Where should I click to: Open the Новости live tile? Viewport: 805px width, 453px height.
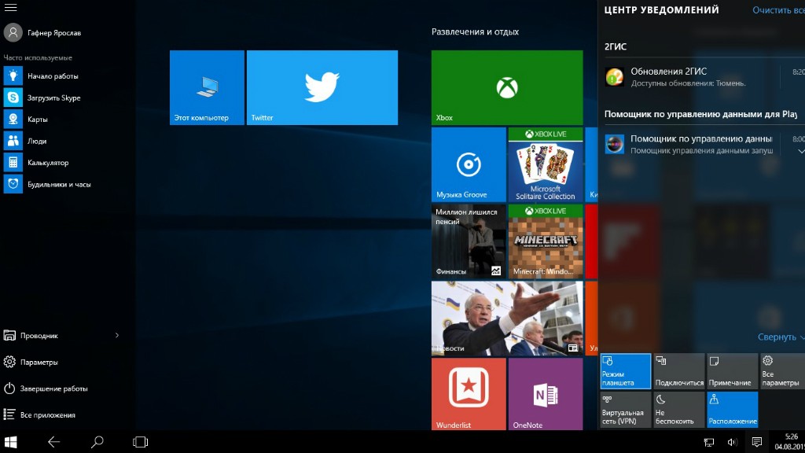[507, 319]
